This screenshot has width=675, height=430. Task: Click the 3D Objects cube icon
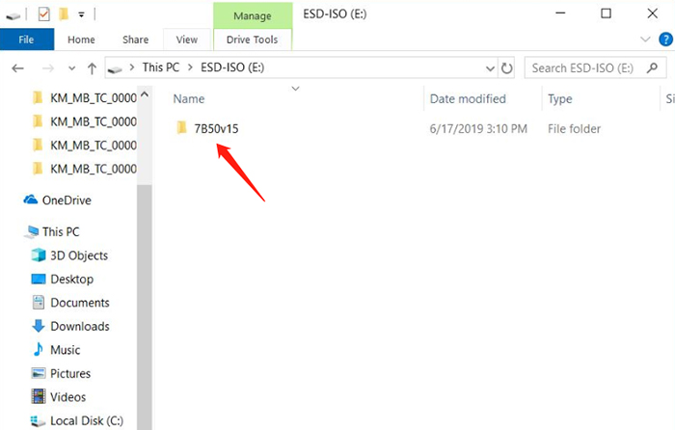point(39,255)
